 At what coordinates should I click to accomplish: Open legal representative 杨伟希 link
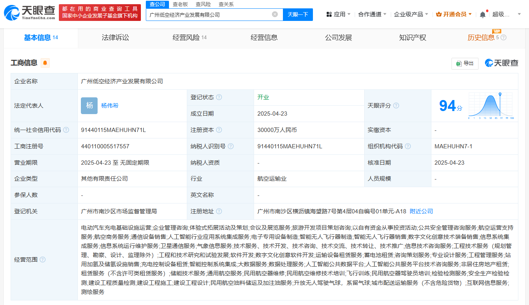pyautogui.click(x=110, y=106)
